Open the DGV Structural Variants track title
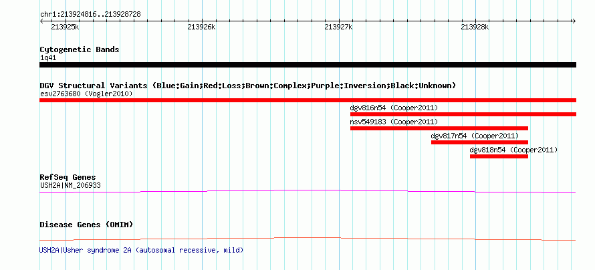595x270 pixels. [x=248, y=86]
